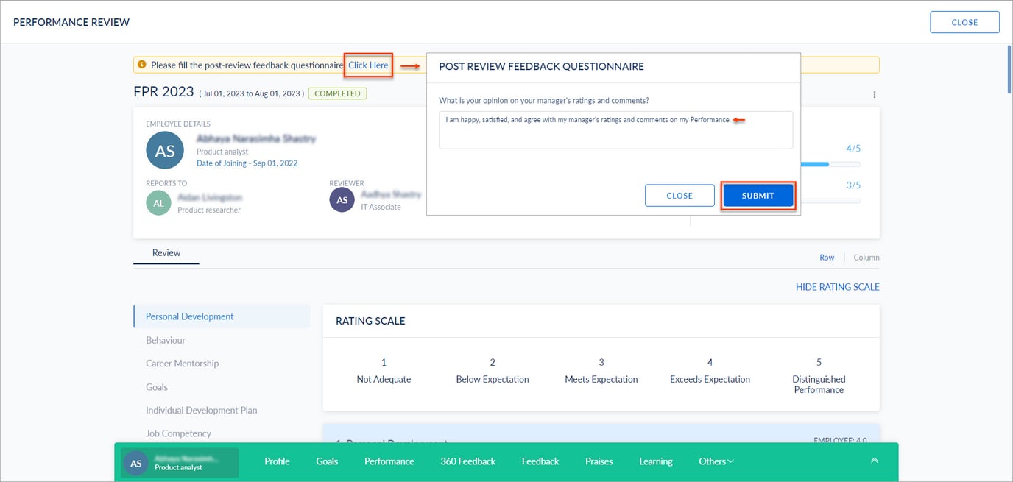
Task: Open 360 Feedback in the bottom navigation
Action: click(468, 461)
